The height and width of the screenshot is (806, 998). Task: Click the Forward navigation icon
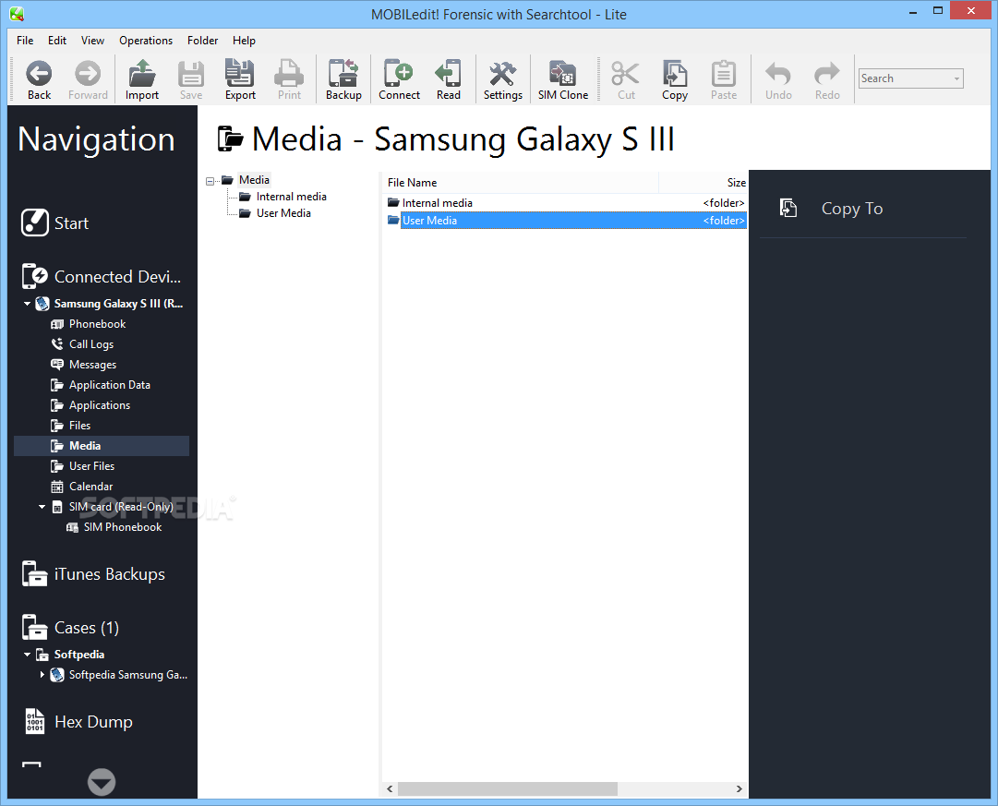pyautogui.click(x=88, y=80)
